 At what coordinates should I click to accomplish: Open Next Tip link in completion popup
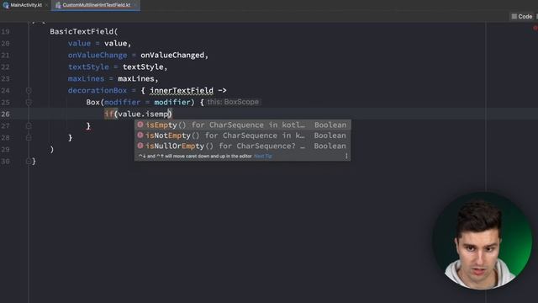(x=263, y=157)
